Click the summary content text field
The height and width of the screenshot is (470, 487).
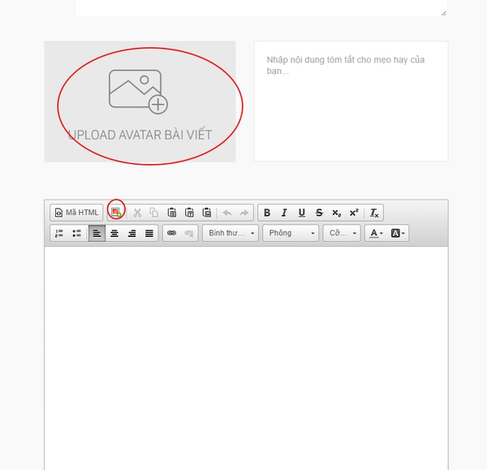(x=351, y=101)
